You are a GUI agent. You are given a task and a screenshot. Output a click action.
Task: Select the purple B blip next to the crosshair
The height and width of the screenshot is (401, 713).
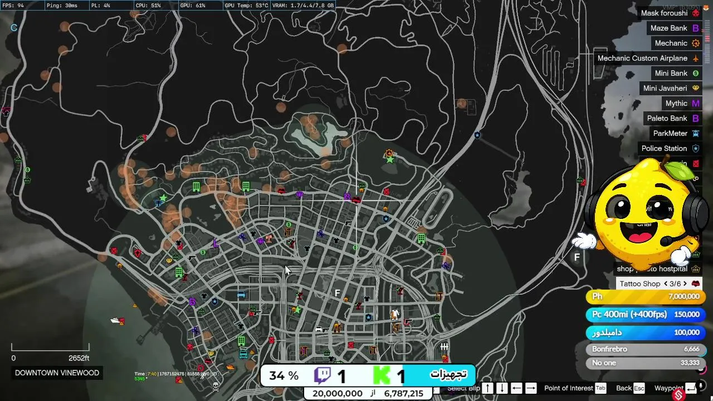pyautogui.click(x=347, y=197)
